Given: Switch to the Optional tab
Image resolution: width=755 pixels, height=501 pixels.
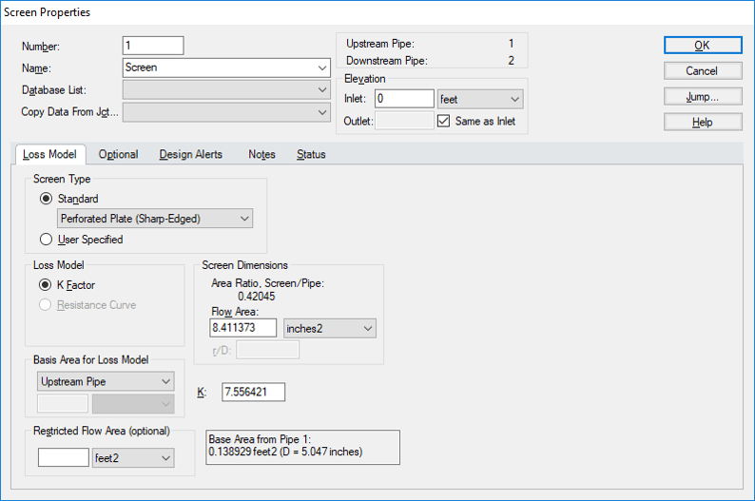Looking at the screenshot, I should tap(118, 154).
